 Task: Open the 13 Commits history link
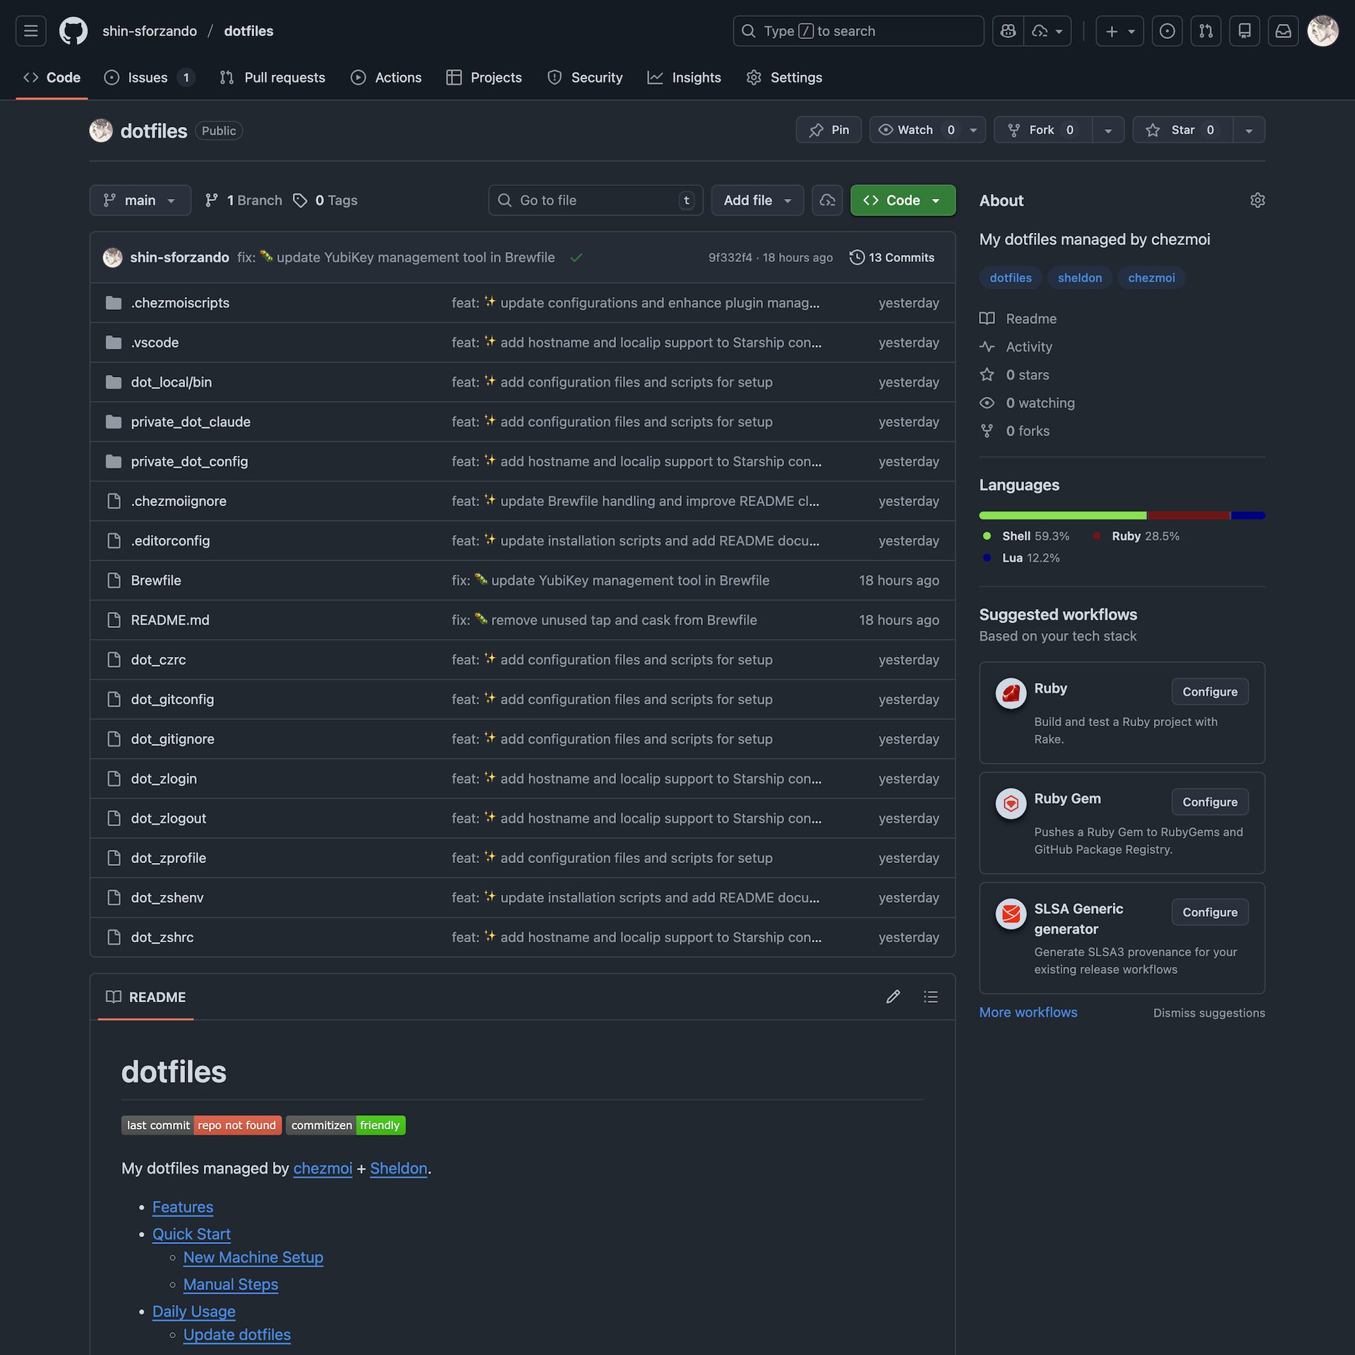[892, 258]
